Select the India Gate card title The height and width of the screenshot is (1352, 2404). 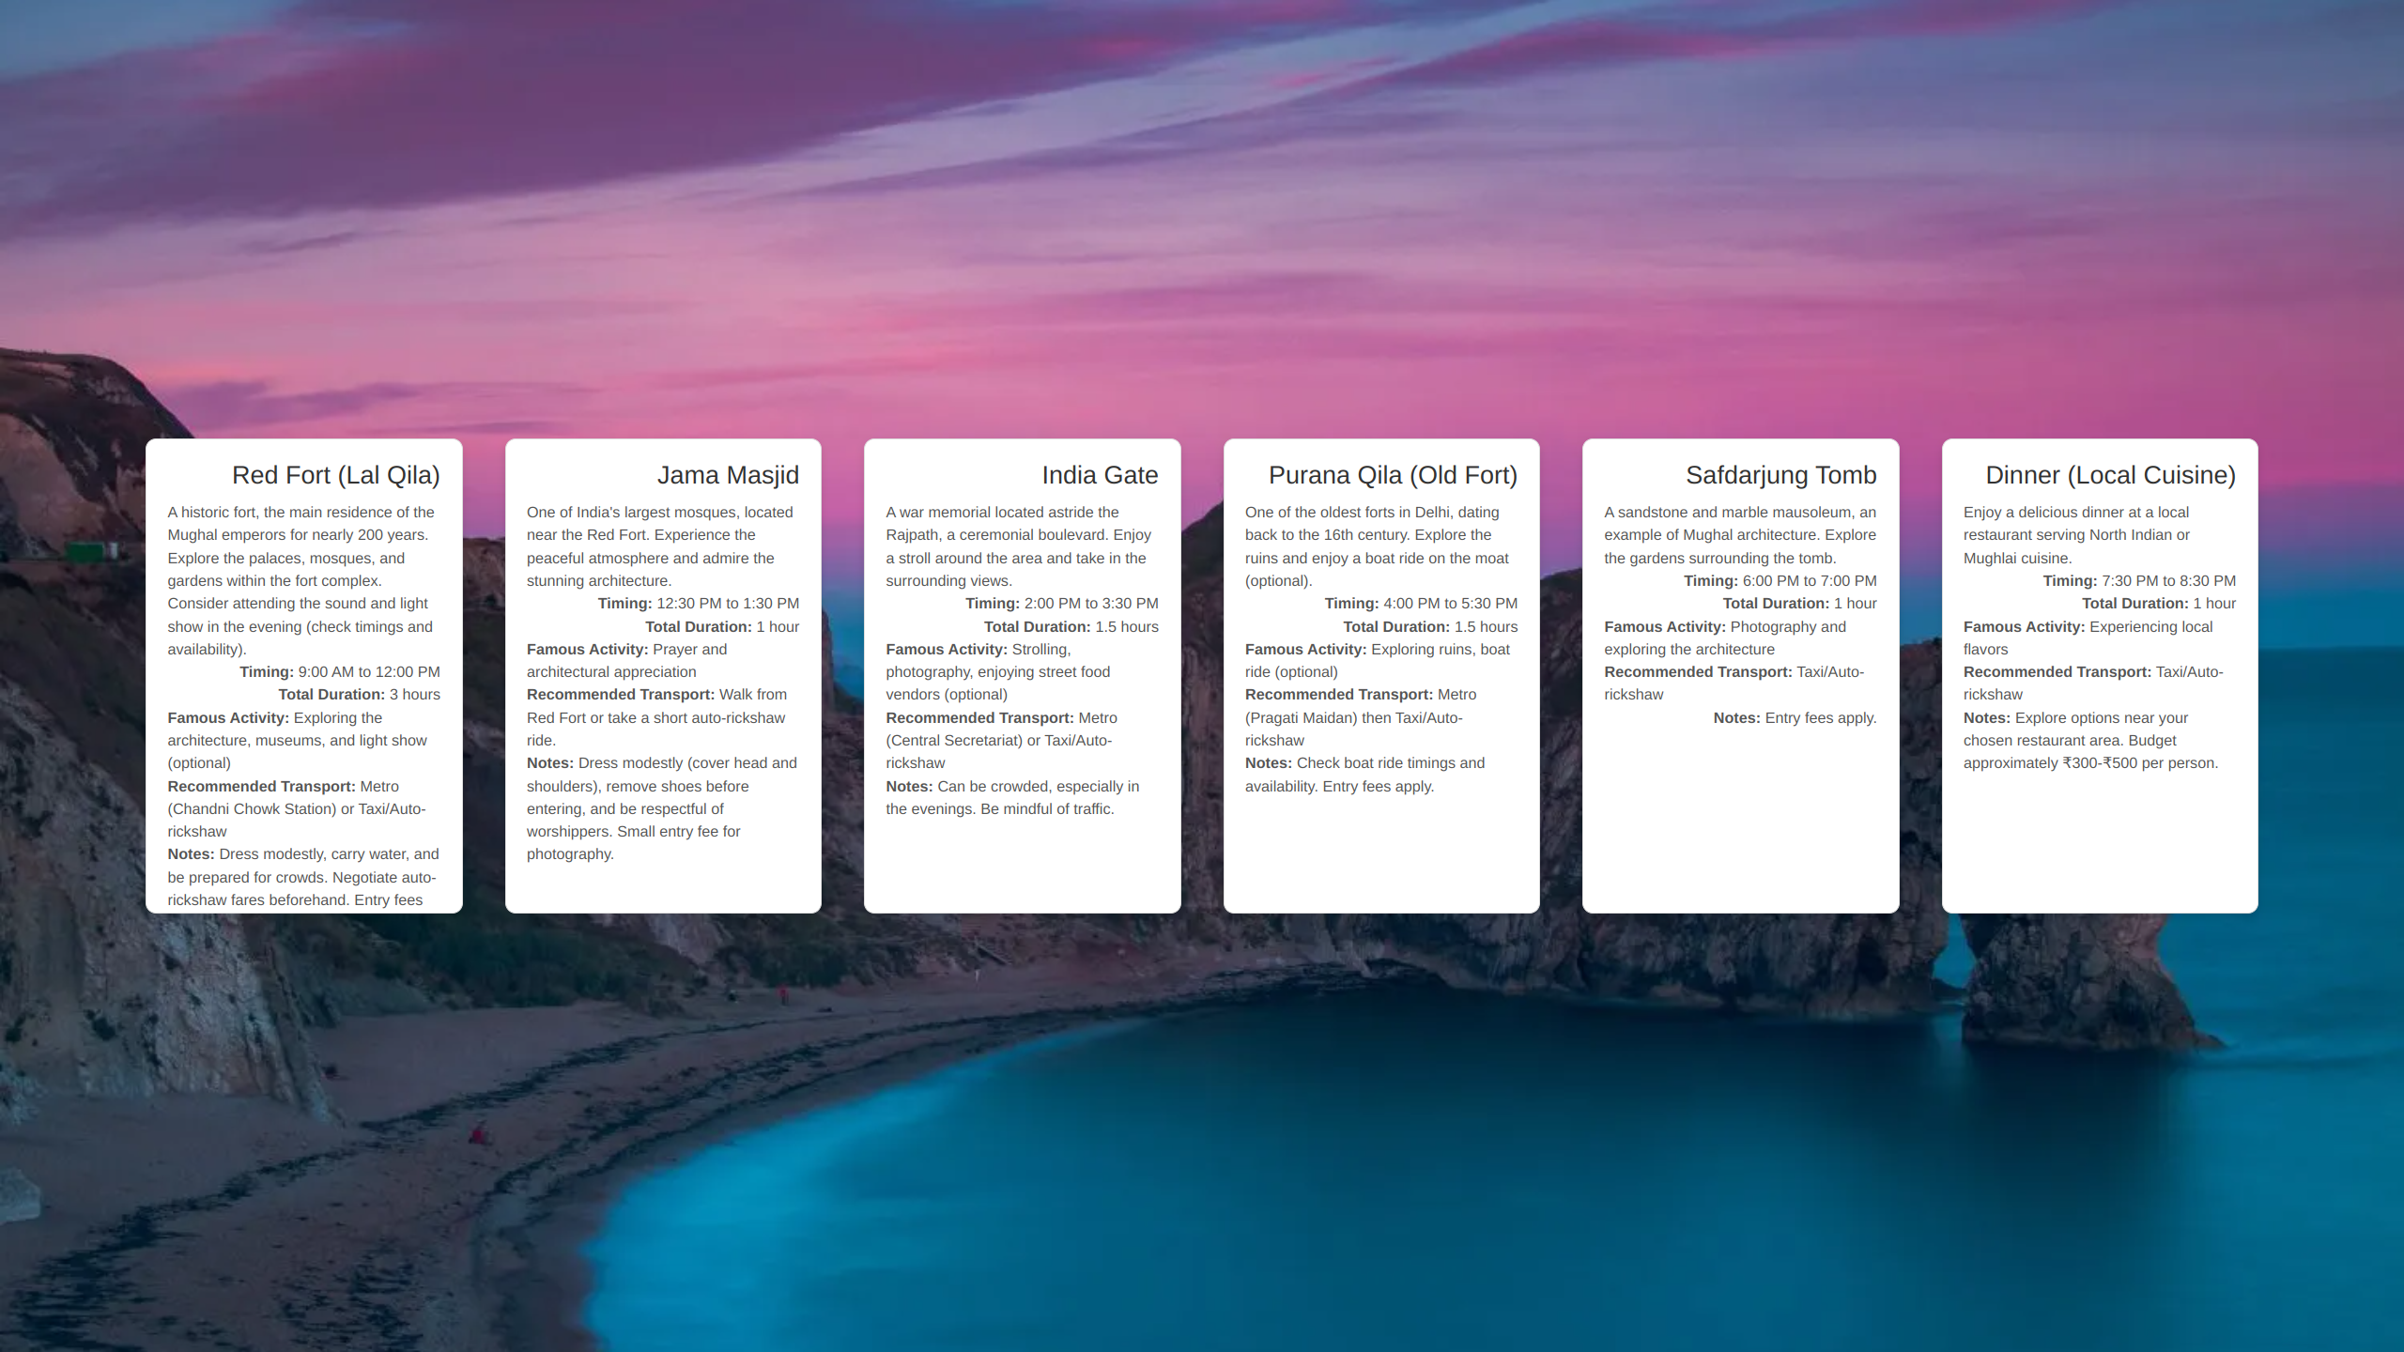(1099, 475)
